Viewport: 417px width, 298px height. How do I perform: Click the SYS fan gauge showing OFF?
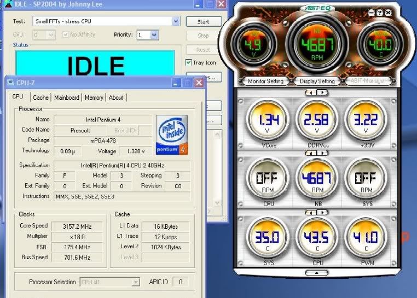tap(366, 179)
